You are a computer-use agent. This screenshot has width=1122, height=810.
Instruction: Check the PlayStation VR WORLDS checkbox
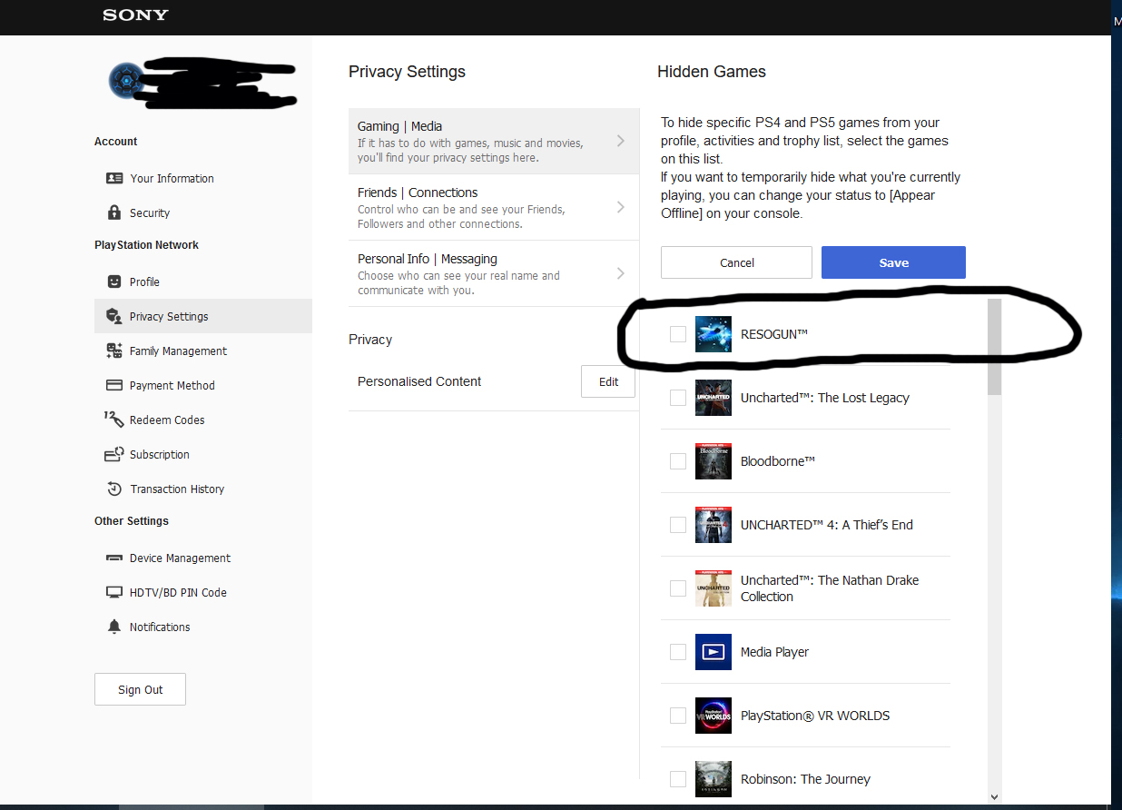click(678, 716)
